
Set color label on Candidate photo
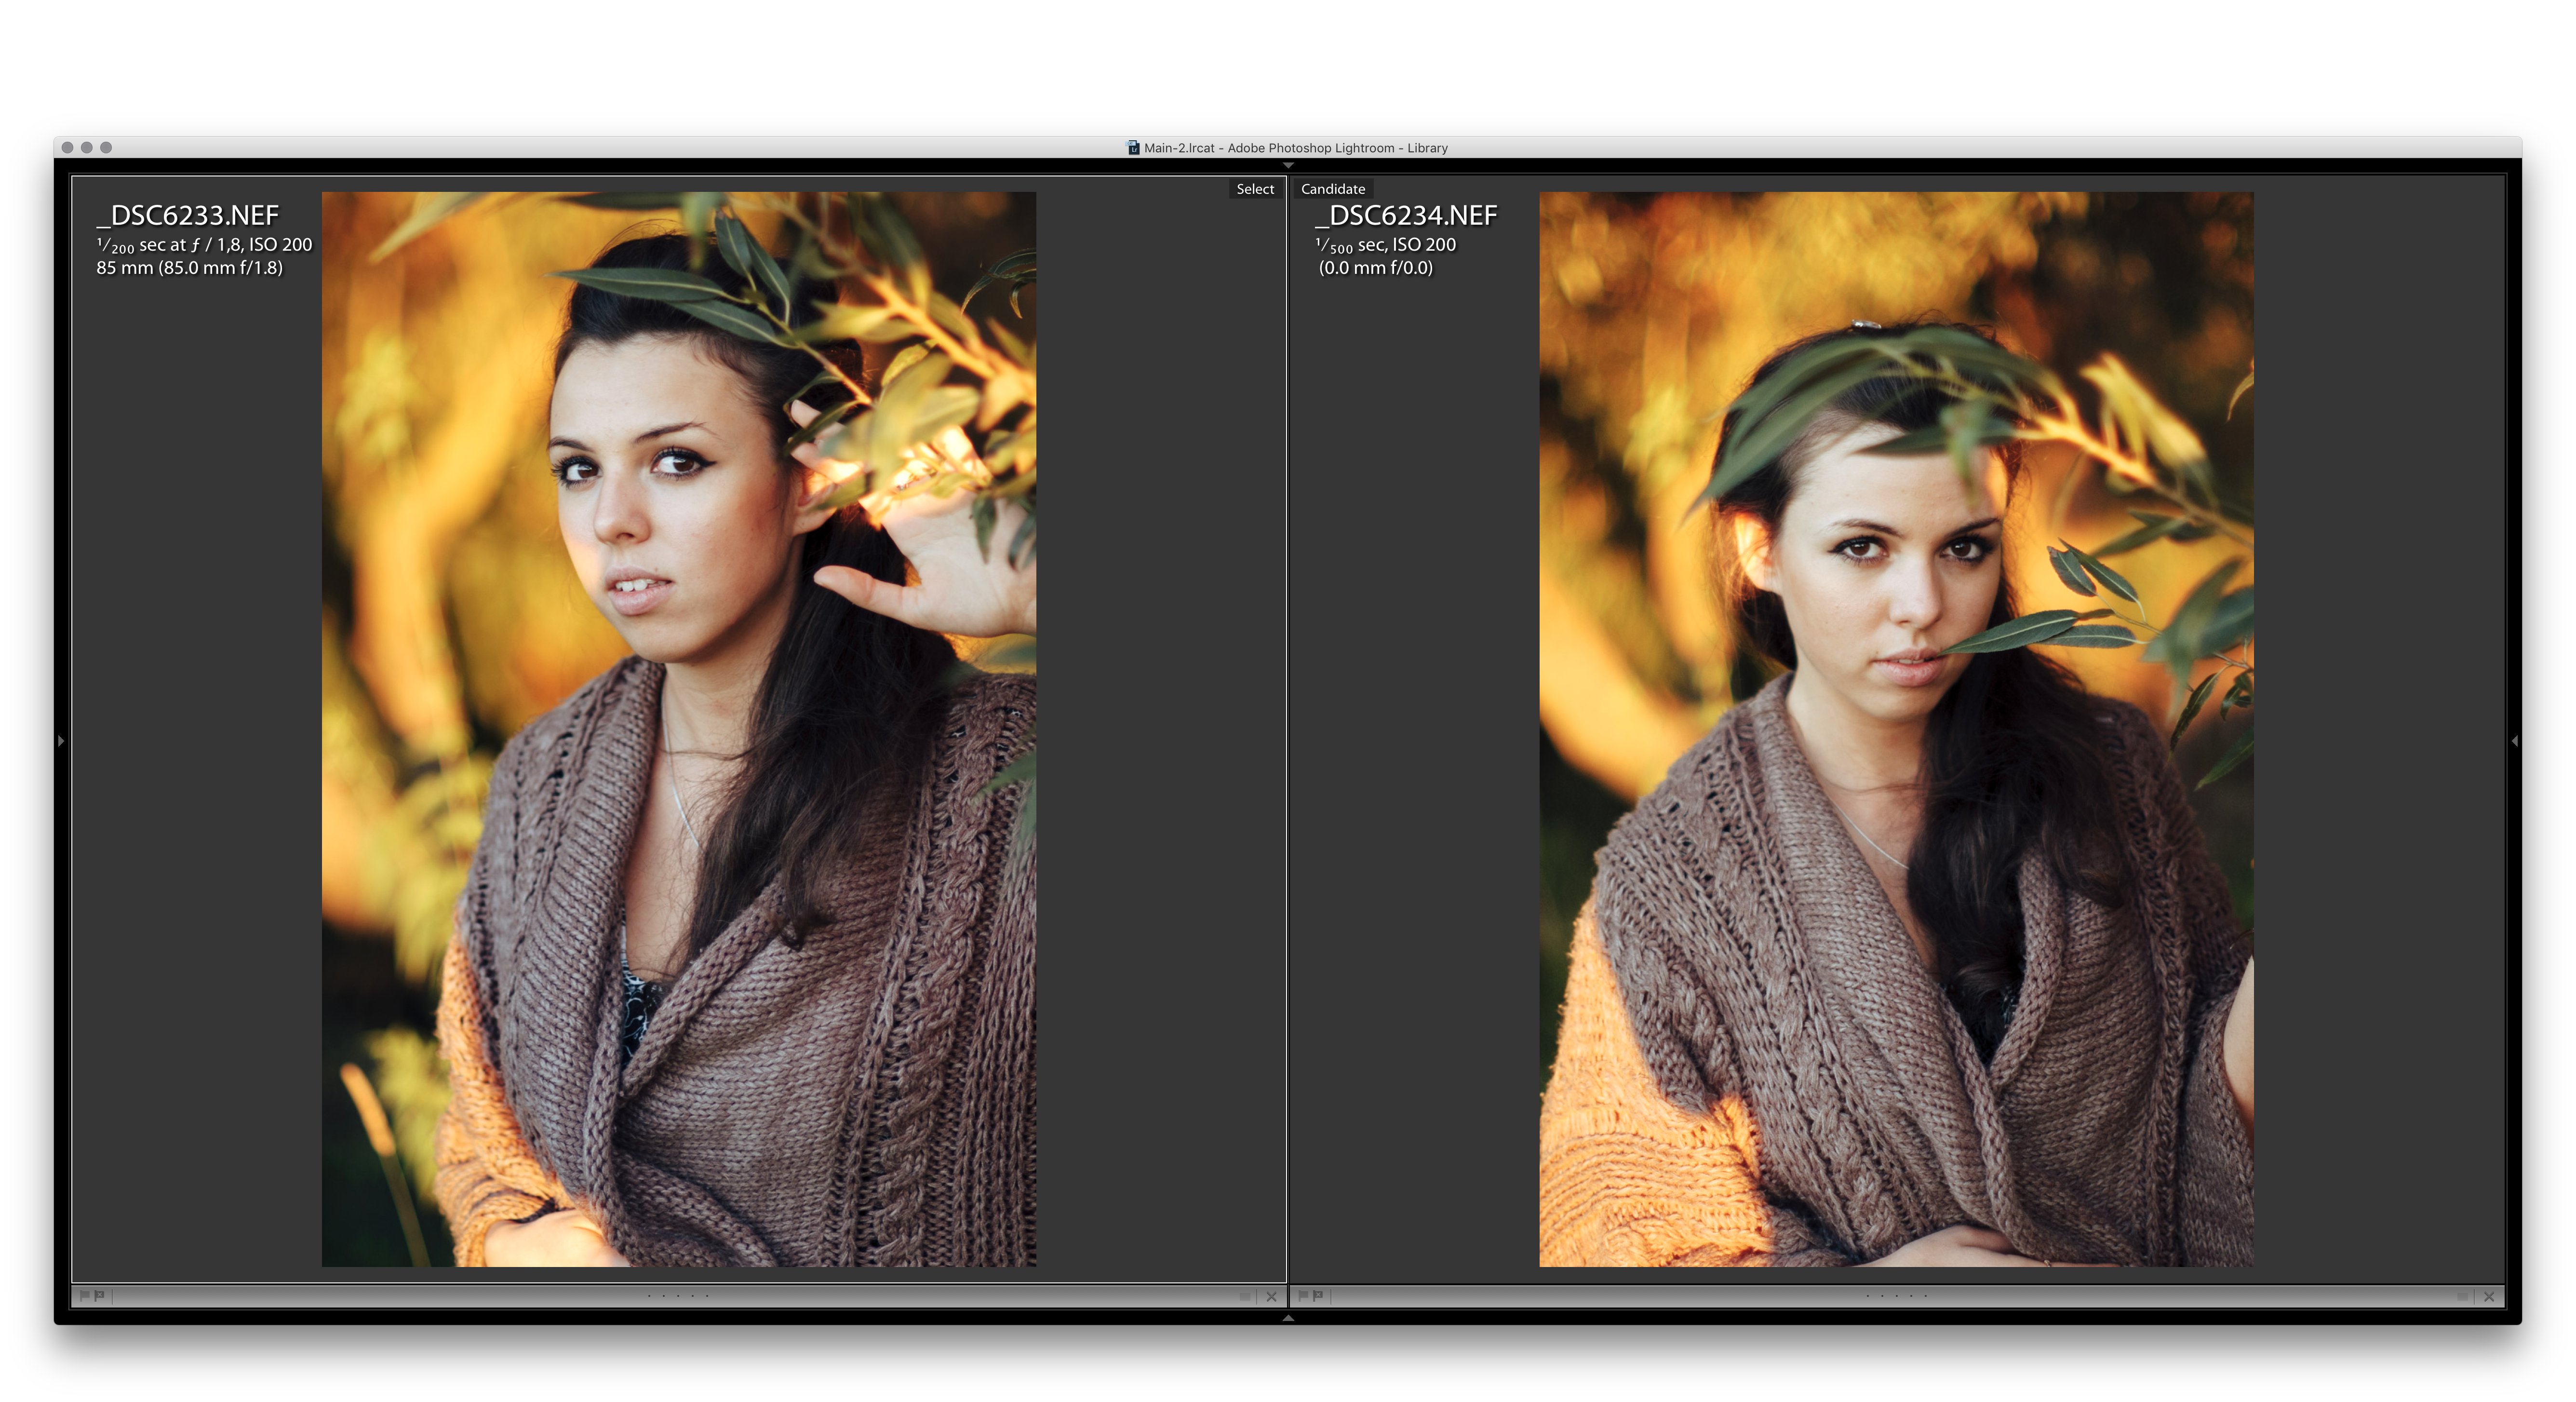click(x=2463, y=1296)
